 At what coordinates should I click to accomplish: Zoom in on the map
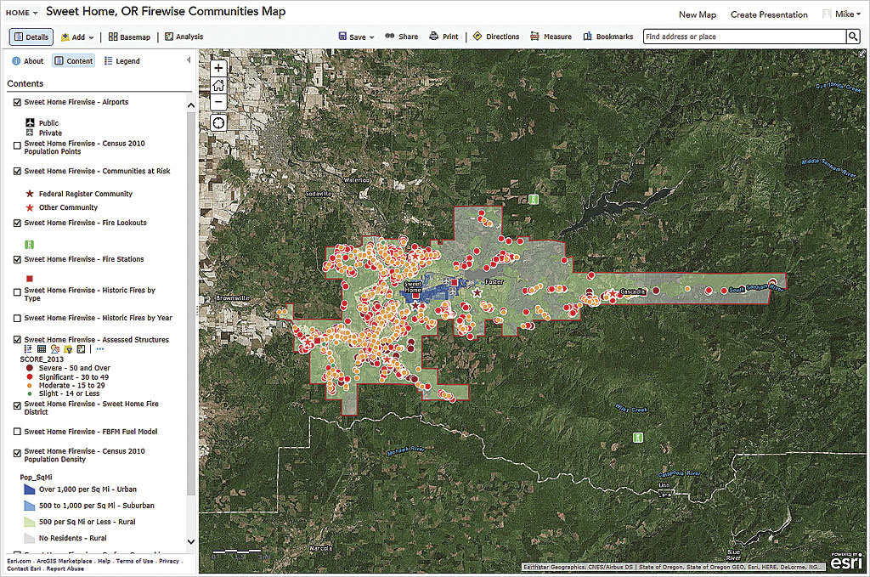pyautogui.click(x=218, y=68)
